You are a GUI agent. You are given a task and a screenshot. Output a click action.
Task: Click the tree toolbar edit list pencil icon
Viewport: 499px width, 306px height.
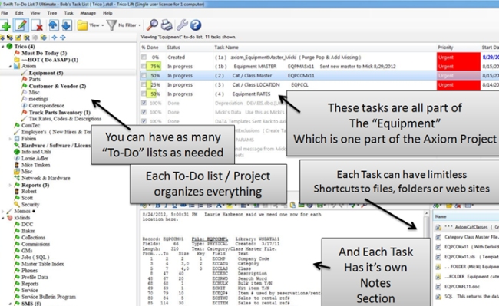tap(18, 38)
